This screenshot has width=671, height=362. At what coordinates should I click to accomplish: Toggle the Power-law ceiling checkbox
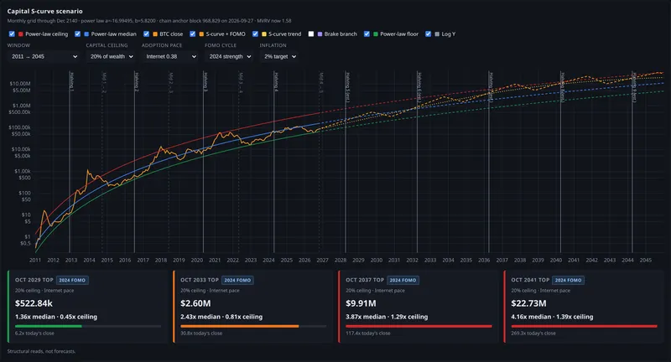click(12, 34)
